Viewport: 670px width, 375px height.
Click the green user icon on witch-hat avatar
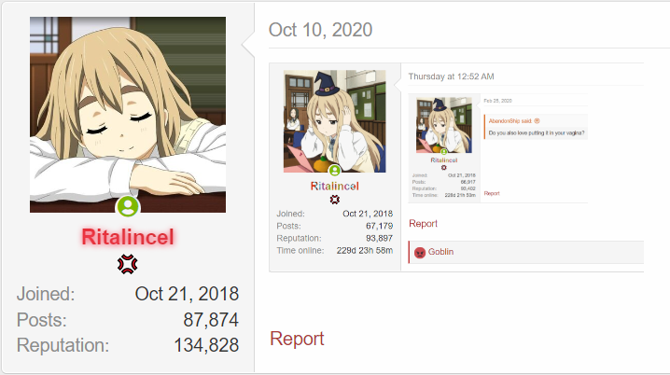tap(335, 171)
